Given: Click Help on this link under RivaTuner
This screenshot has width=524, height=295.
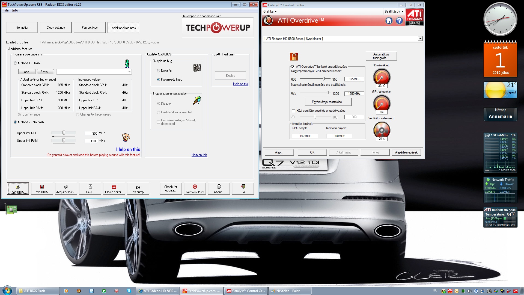Looking at the screenshot, I should [x=240, y=84].
